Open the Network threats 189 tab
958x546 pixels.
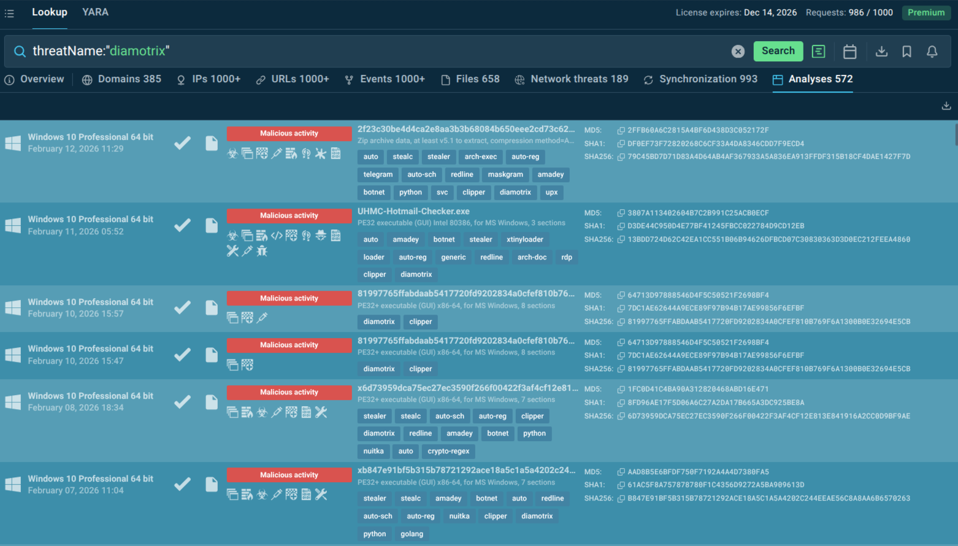571,79
